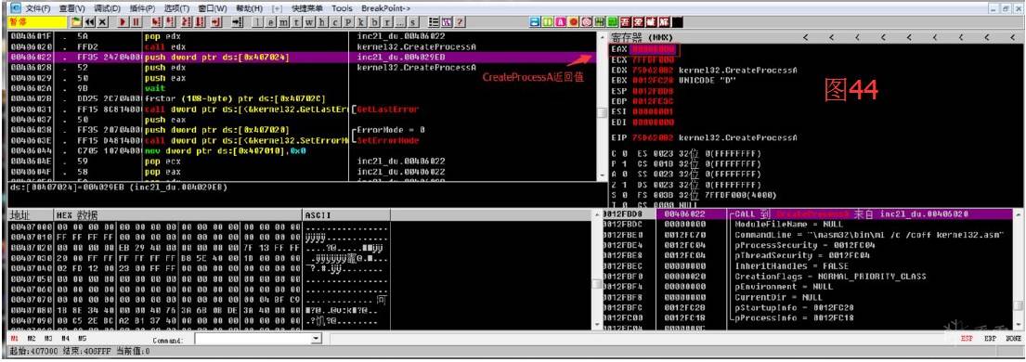This screenshot has height=362, width=1026.
Task: Click the pink spiral plugin toolbar icon
Action: [x=587, y=21]
